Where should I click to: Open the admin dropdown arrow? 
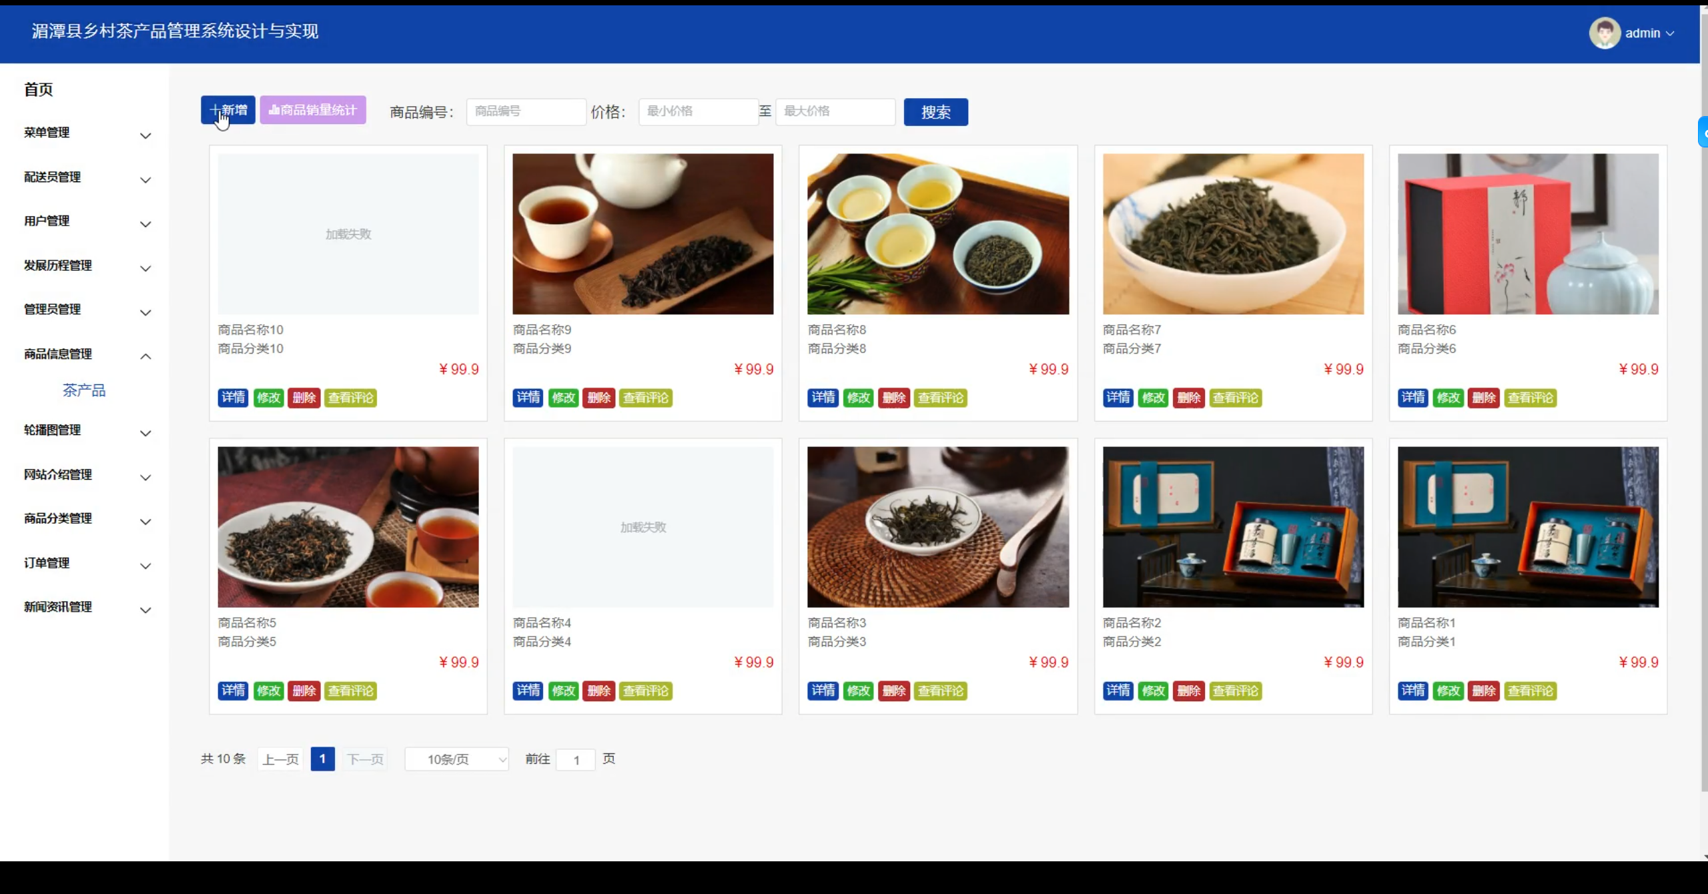pos(1671,33)
